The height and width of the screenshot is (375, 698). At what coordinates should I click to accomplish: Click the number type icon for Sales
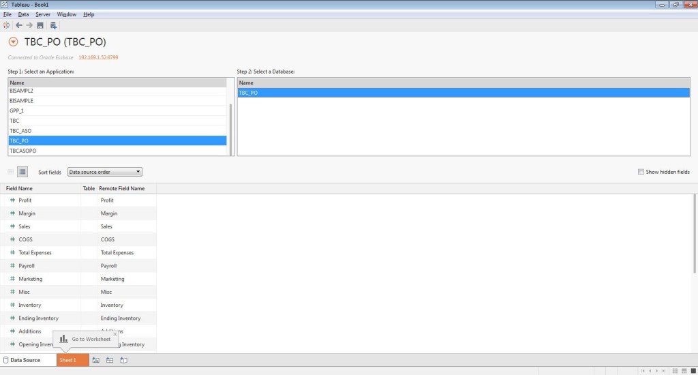click(x=12, y=226)
